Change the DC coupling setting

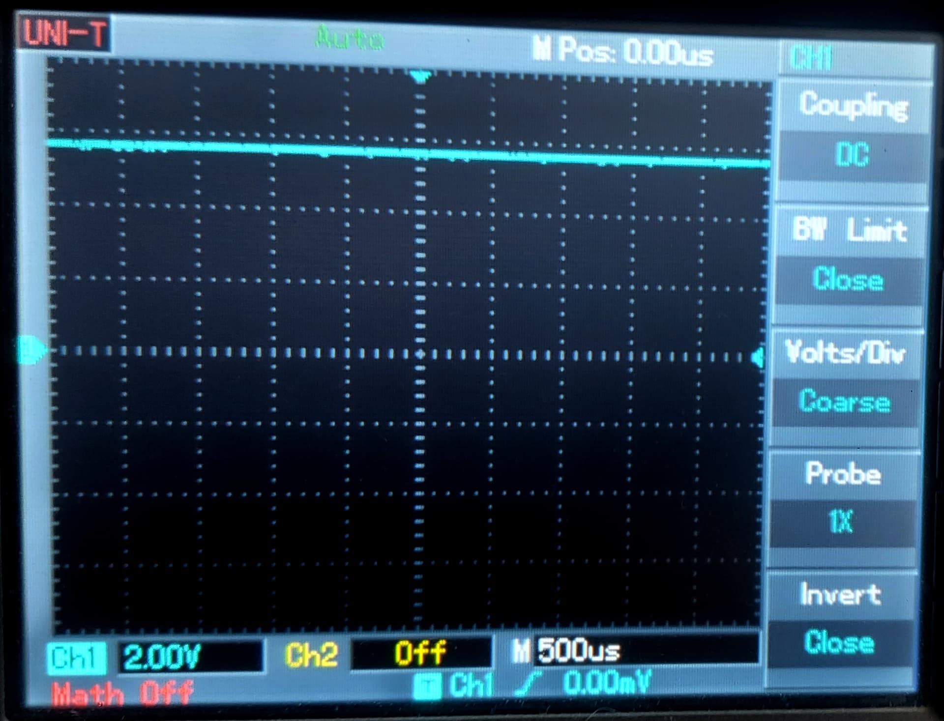tap(853, 155)
